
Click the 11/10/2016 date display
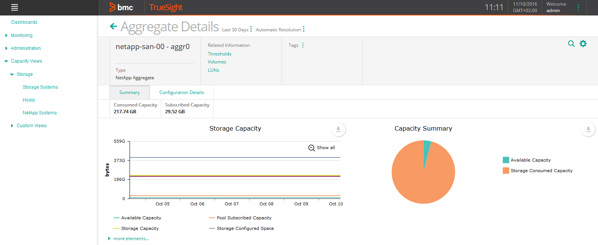pyautogui.click(x=525, y=4)
